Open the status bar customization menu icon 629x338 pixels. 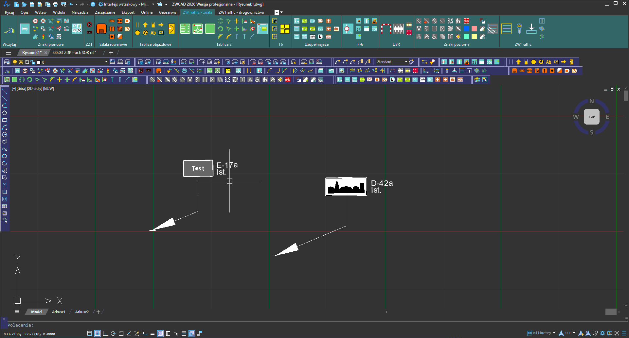click(x=624, y=333)
